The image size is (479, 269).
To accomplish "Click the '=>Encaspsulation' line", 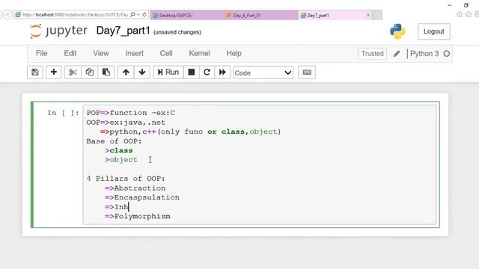I will click(142, 197).
